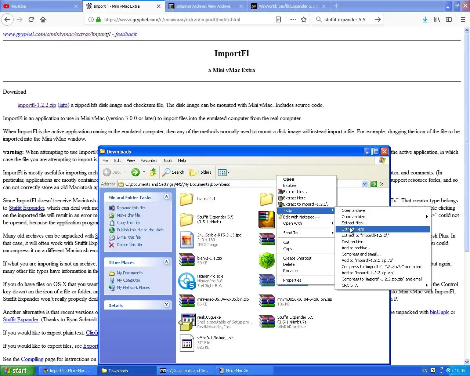Click site info icon in URL bar
470x376 pixels.
[91, 19]
